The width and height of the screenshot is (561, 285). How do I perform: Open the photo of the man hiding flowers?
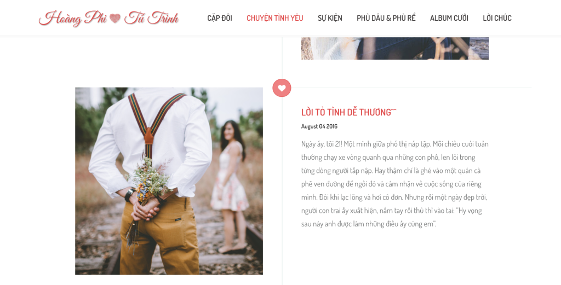pos(169,181)
